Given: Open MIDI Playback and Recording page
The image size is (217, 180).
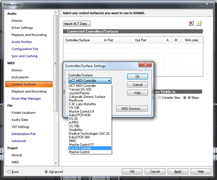Looking at the screenshot, I should [29, 91].
